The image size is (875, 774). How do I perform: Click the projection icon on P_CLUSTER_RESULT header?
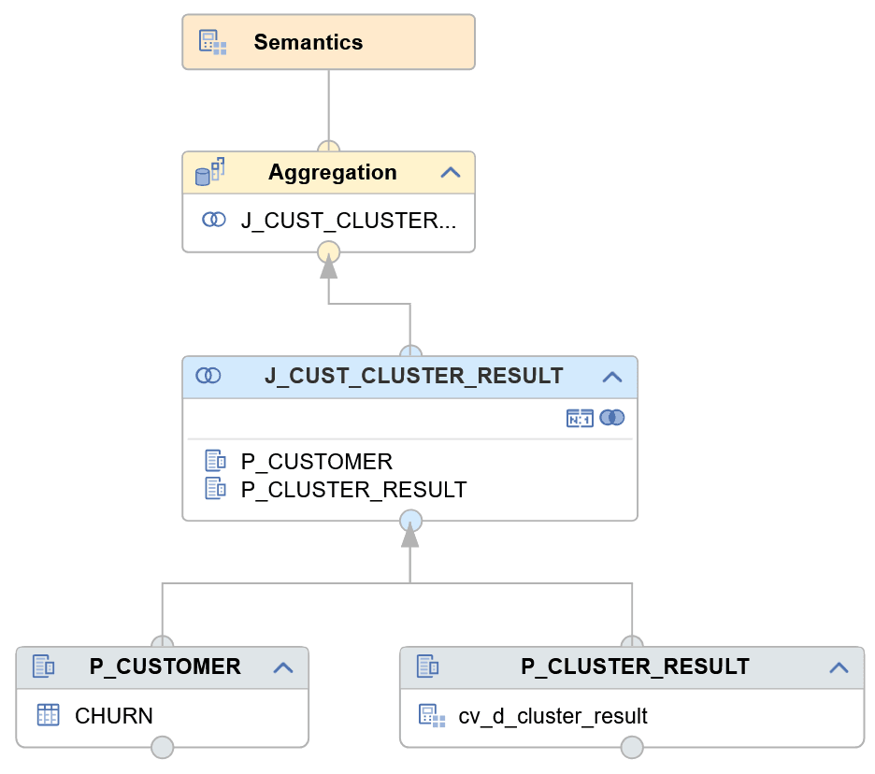tap(427, 666)
